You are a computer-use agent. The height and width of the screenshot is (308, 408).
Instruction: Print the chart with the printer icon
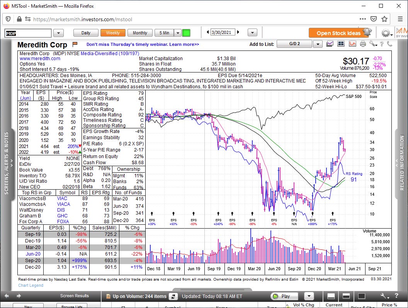[x=363, y=44]
